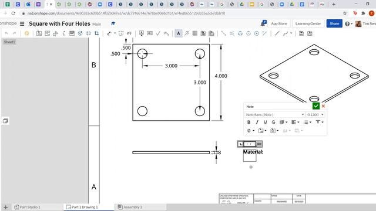Open the App Store
Screen dimensions: 376x211
click(279, 23)
